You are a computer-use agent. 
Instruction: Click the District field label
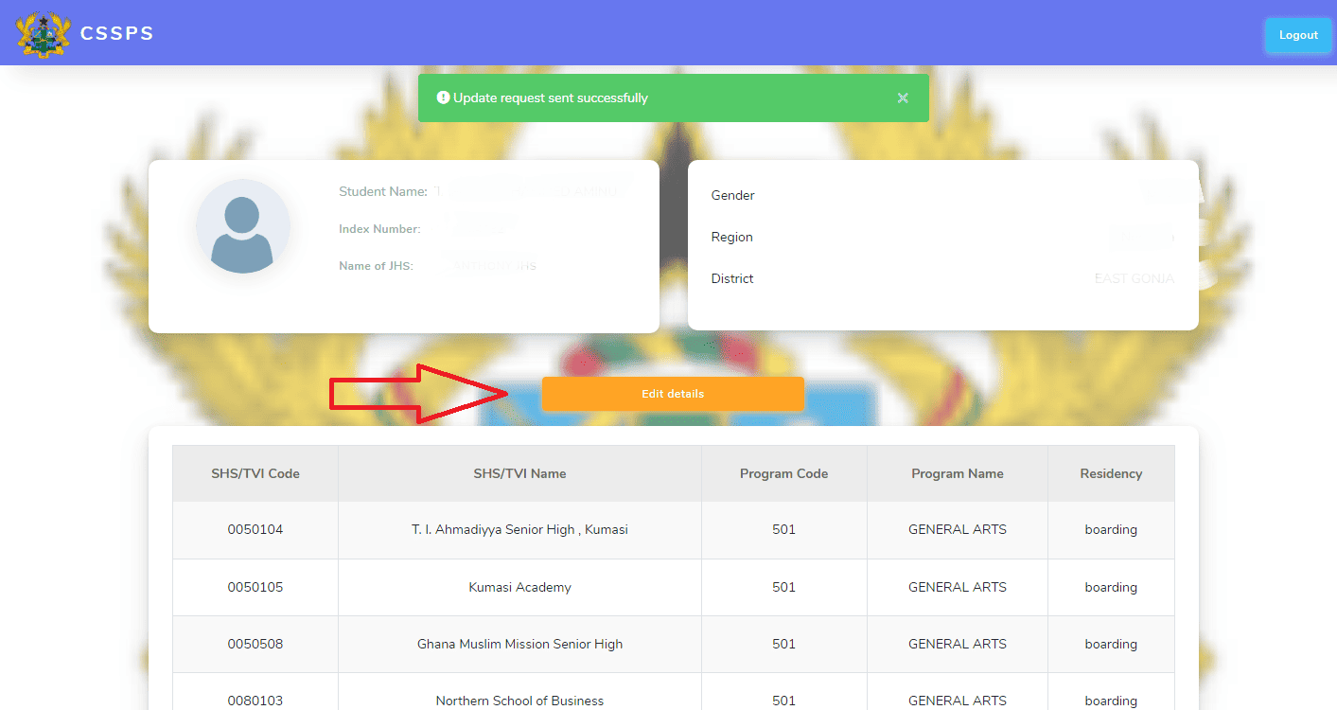(x=732, y=278)
